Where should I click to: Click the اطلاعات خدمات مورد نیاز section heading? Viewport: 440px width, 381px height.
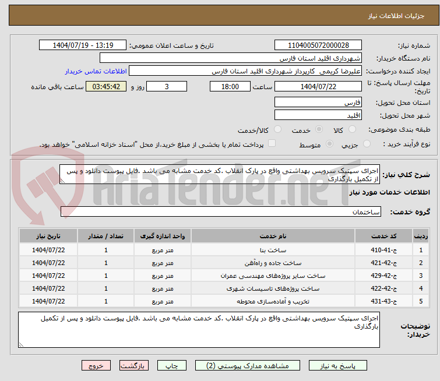click(x=389, y=192)
